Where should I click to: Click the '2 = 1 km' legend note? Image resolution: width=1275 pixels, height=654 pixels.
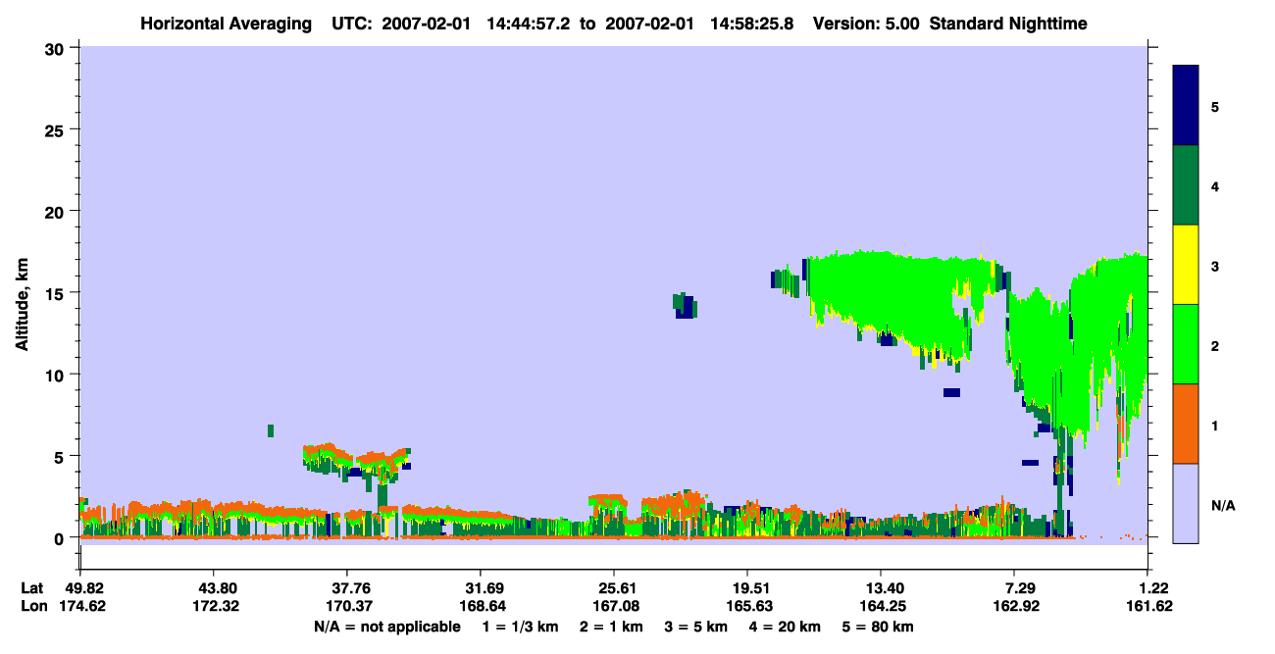tap(612, 627)
